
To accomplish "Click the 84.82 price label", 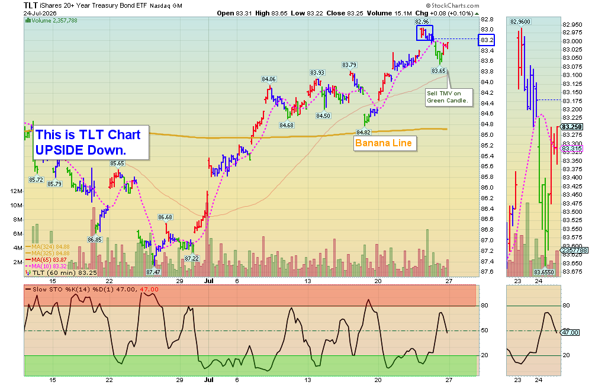I will [x=363, y=132].
